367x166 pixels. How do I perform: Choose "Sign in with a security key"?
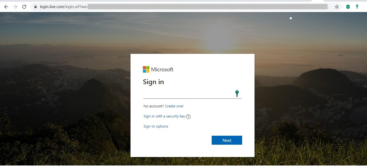[x=164, y=116]
